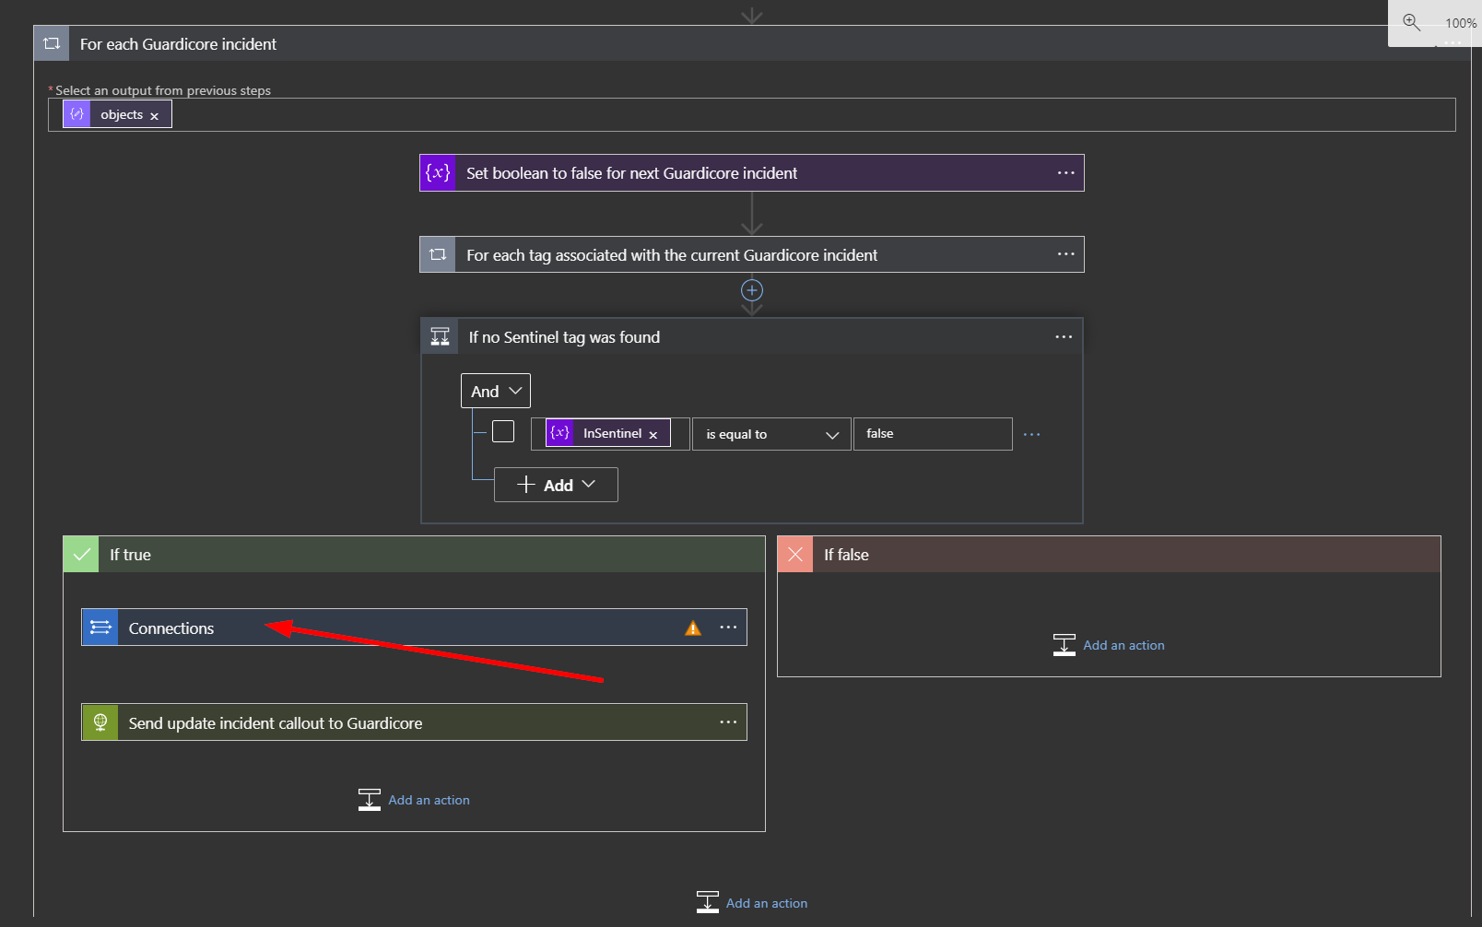Viewport: 1482px width, 927px height.
Task: Open menu for If no Sentinel tag condition
Action: pos(1064,337)
